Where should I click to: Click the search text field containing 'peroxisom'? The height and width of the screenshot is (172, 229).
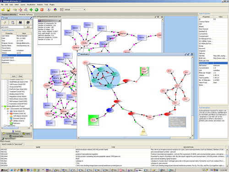point(12,27)
